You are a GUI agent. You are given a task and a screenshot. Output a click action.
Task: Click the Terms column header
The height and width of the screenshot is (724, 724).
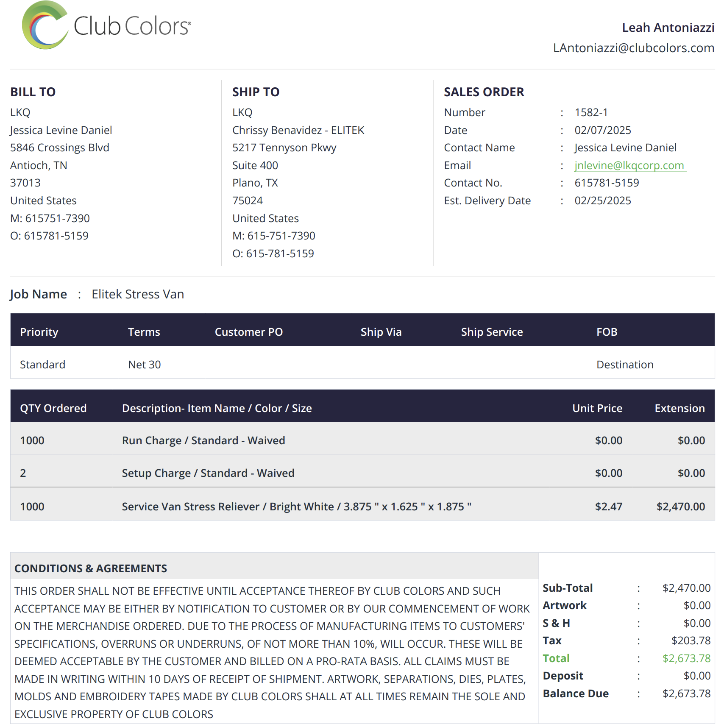click(x=144, y=332)
